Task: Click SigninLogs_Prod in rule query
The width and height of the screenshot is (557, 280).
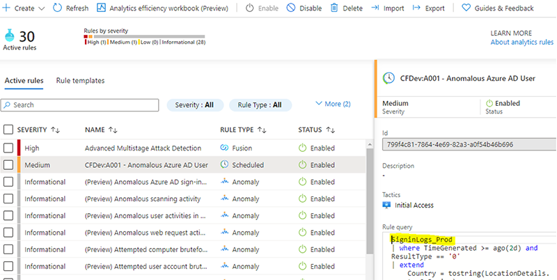Action: 422,240
